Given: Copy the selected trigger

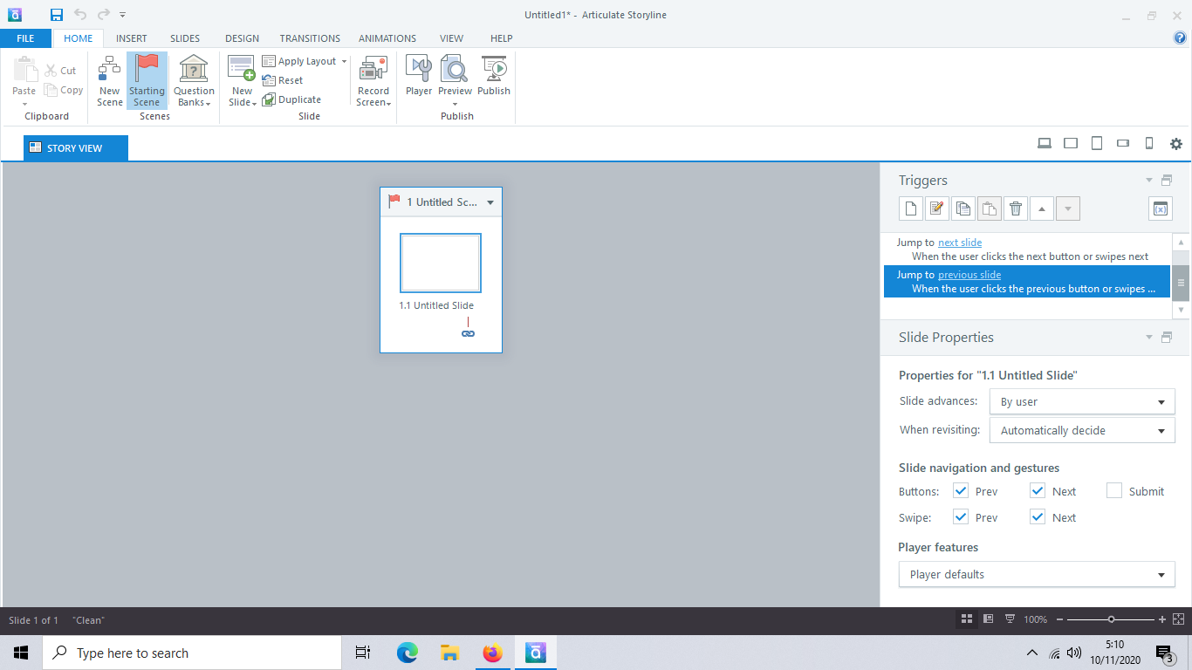Looking at the screenshot, I should tap(963, 208).
